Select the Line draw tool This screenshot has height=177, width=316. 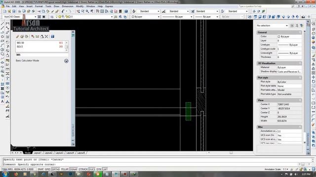click(x=2, y=24)
